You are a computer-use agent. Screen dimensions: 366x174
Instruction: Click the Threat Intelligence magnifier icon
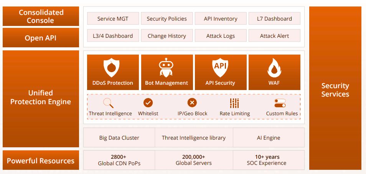click(108, 103)
